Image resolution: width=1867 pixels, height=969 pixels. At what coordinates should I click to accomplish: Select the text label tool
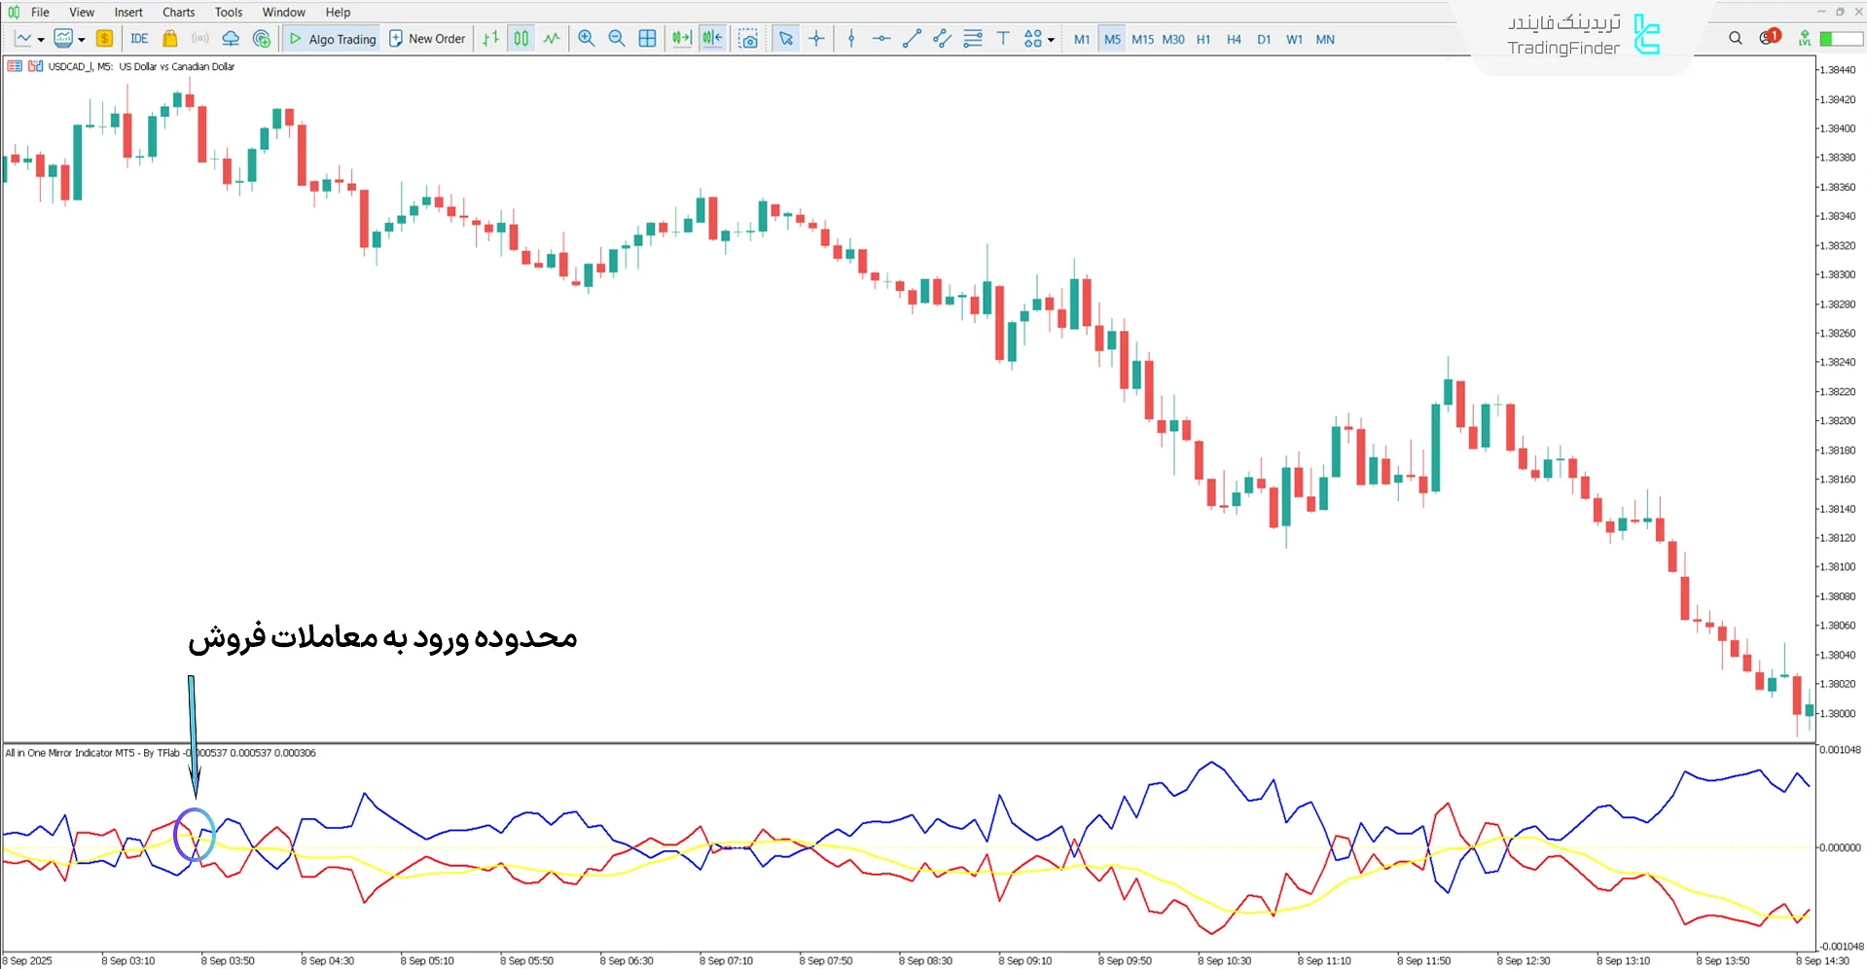point(1003,39)
